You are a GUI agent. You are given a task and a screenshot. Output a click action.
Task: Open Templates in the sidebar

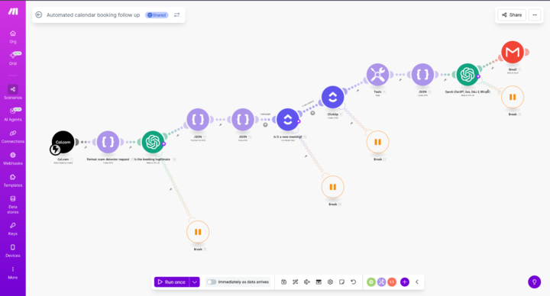13,180
